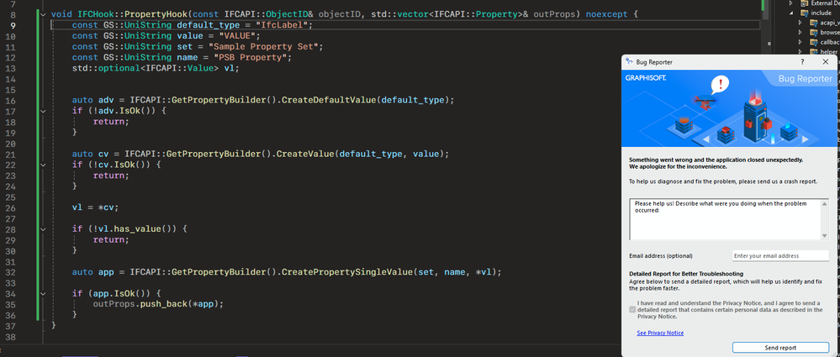Screen dimensions: 840x357
Task: Collapse the vl.has_value if-block at line 28
Action: click(44, 229)
